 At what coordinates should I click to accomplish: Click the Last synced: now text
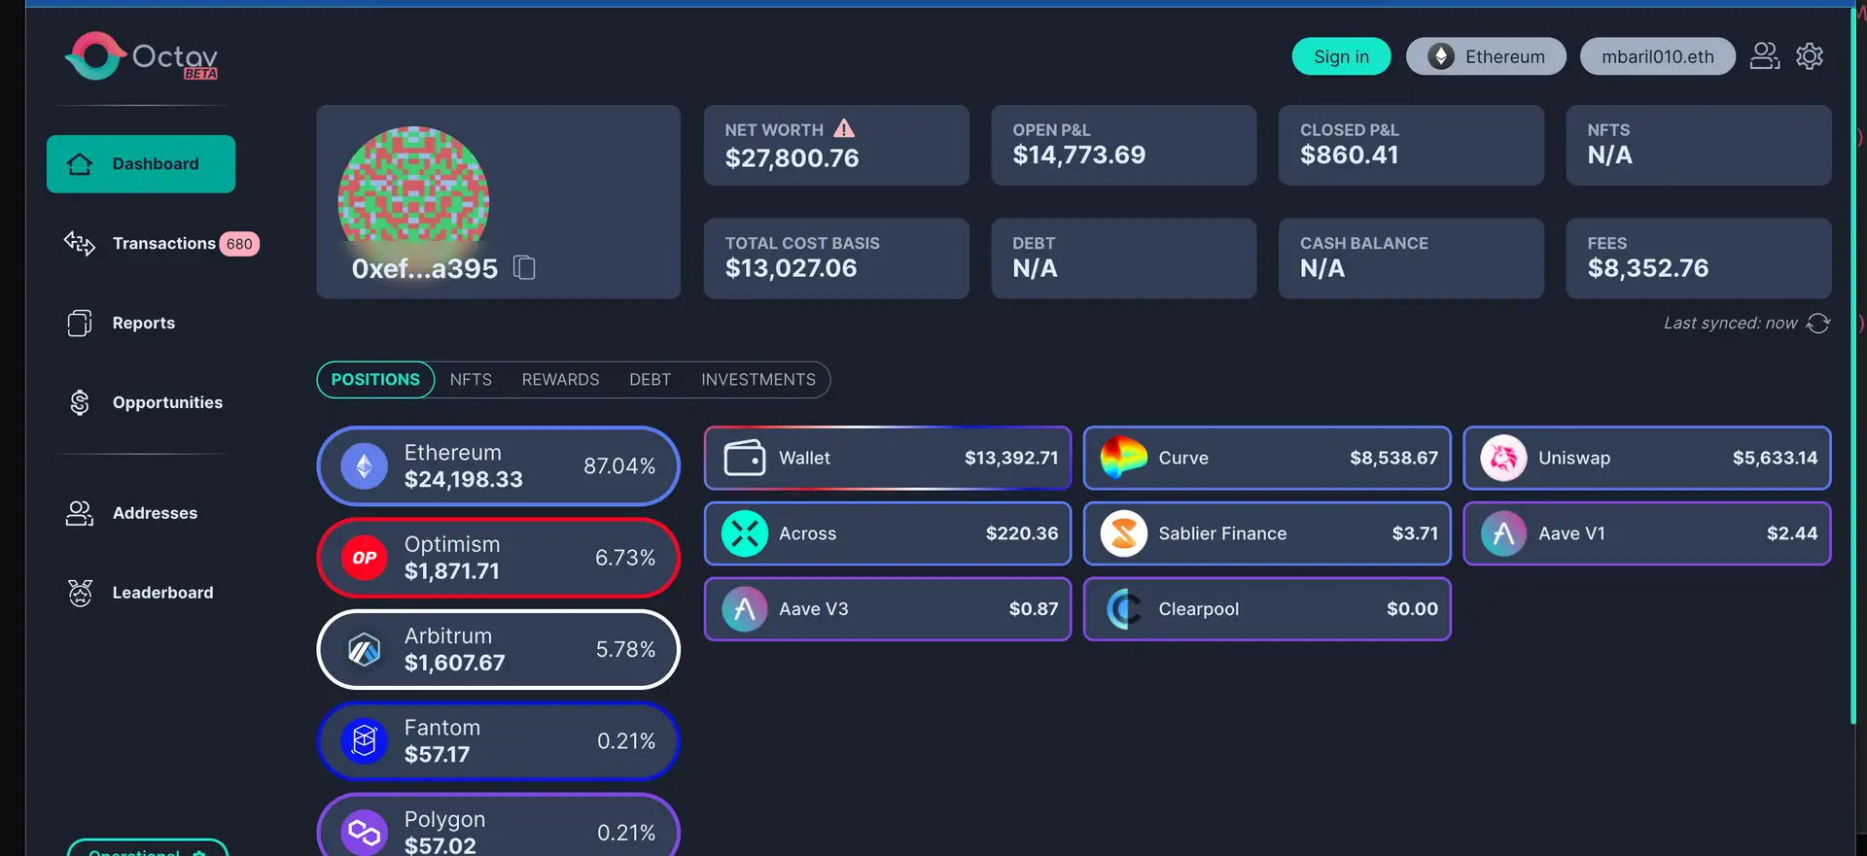[x=1731, y=323]
